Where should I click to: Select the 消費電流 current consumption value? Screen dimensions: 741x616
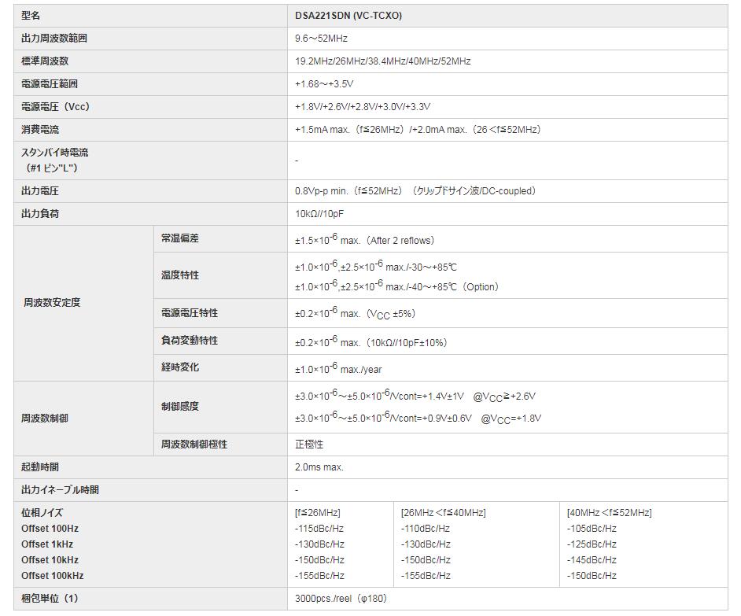[x=418, y=130]
